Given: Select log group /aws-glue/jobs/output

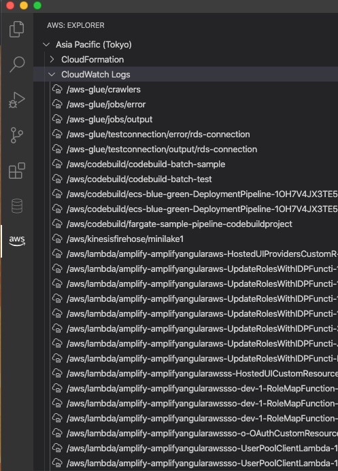Looking at the screenshot, I should tap(109, 119).
